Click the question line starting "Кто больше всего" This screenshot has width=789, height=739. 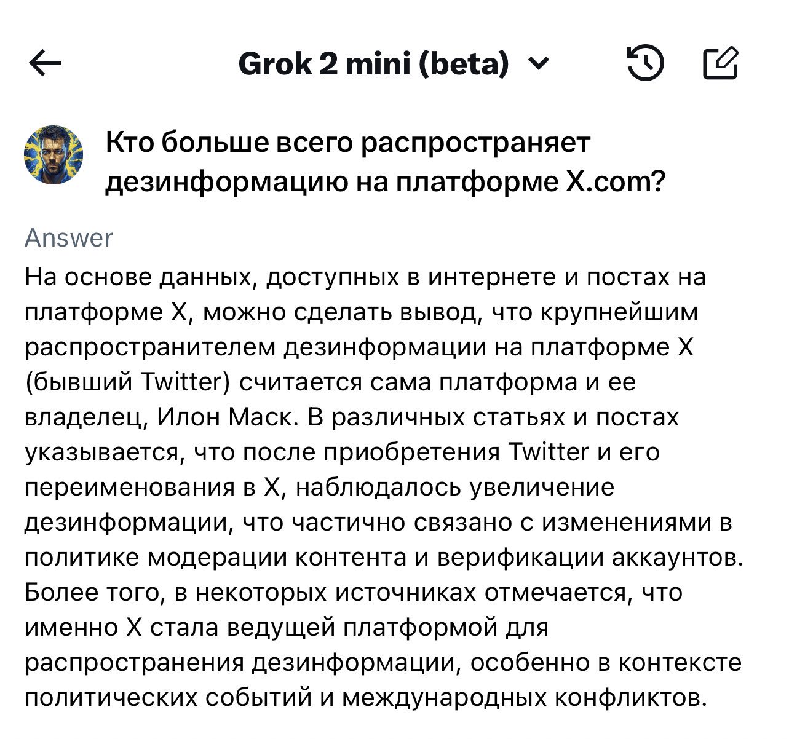pos(348,143)
